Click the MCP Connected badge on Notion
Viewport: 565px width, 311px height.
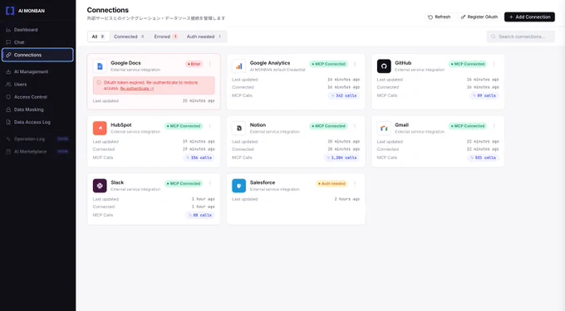tap(329, 126)
